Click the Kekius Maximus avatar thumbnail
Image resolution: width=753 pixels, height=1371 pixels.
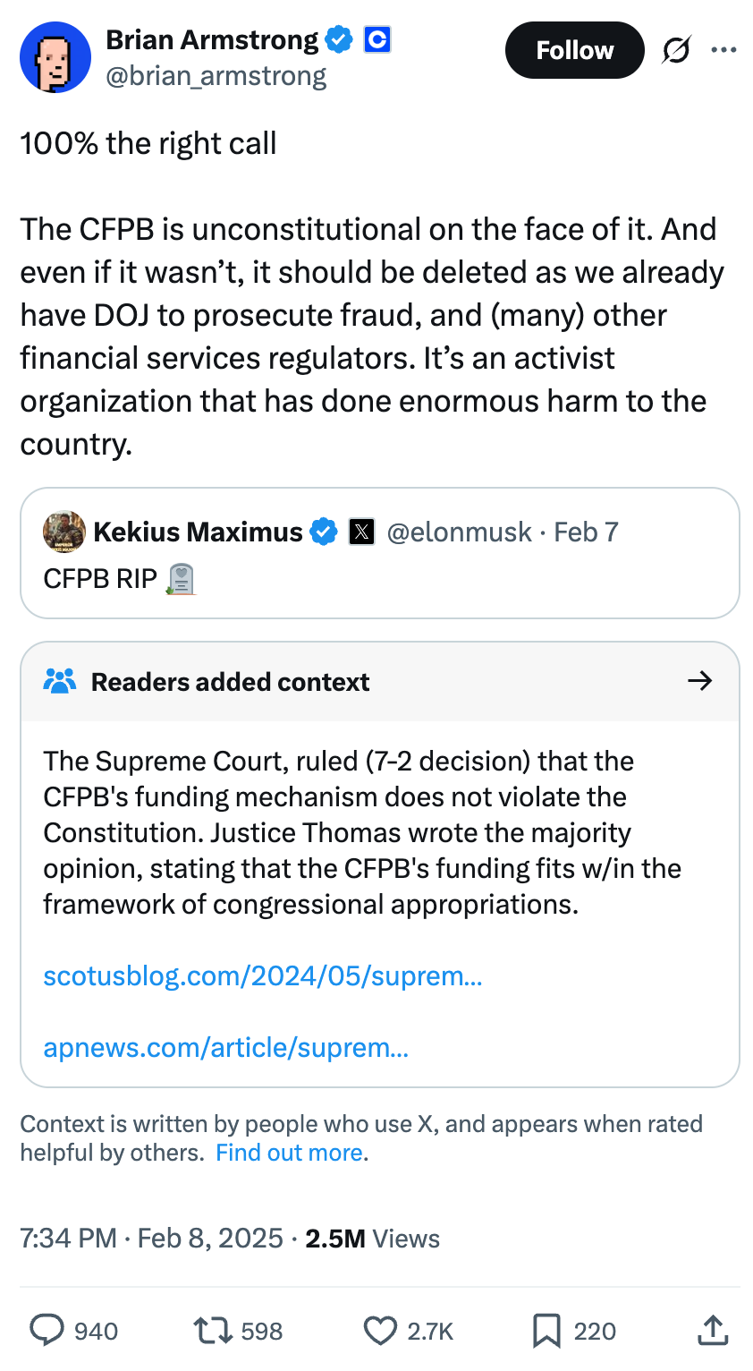click(64, 532)
